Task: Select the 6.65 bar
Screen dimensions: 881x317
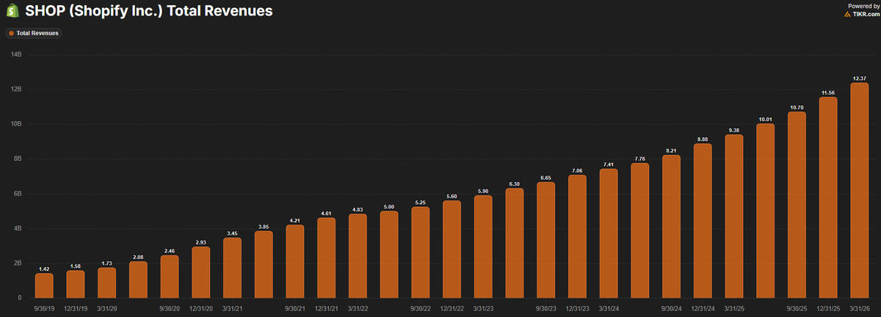Action: tap(545, 240)
